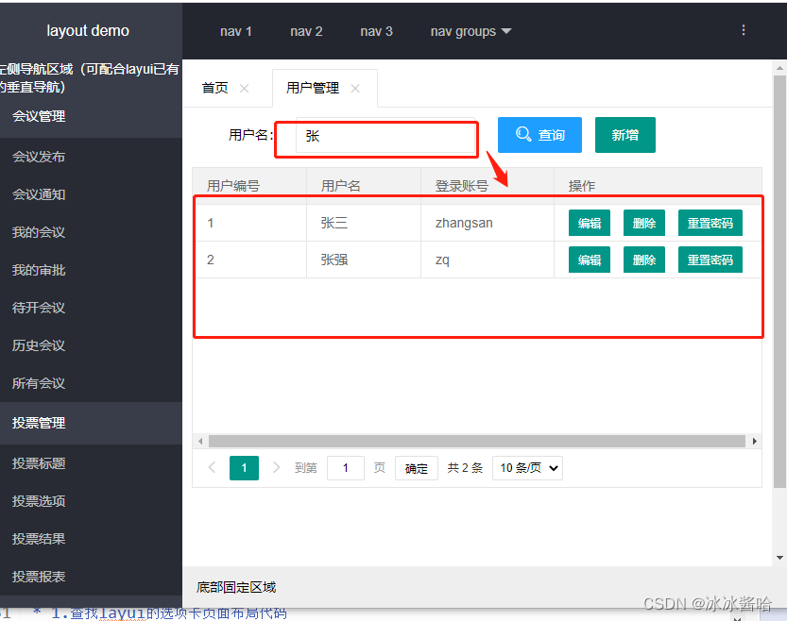The image size is (787, 621).
Task: Click the 共 2 条 total count text
Action: (x=465, y=467)
